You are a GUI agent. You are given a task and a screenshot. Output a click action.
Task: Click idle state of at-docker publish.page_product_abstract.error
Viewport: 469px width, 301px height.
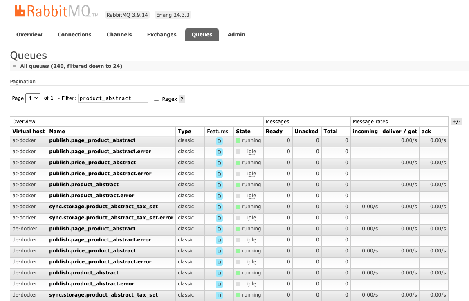click(x=251, y=152)
